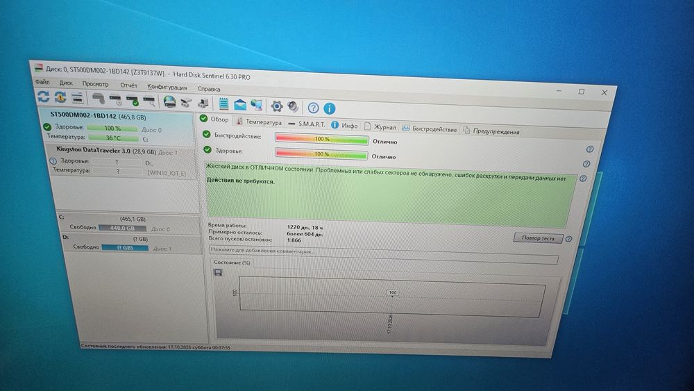
Task: Click the blue envelope e-mail icon
Action: 240,105
